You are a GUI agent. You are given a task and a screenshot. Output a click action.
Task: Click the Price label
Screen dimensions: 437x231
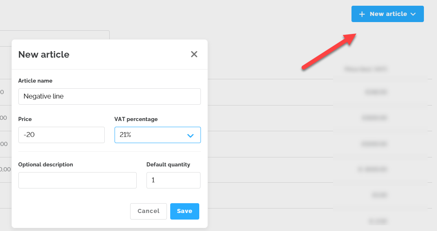click(25, 119)
